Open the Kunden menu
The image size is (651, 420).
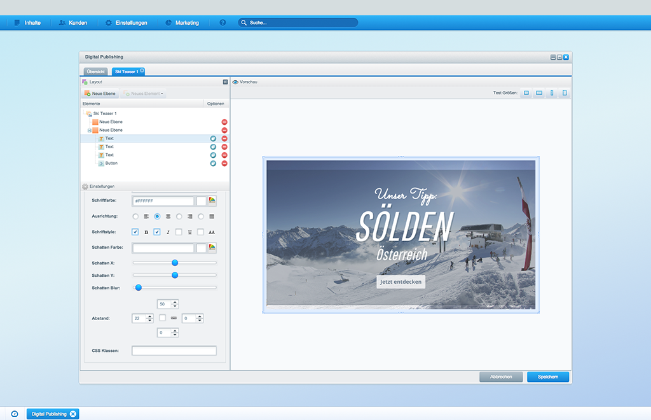[x=73, y=23]
